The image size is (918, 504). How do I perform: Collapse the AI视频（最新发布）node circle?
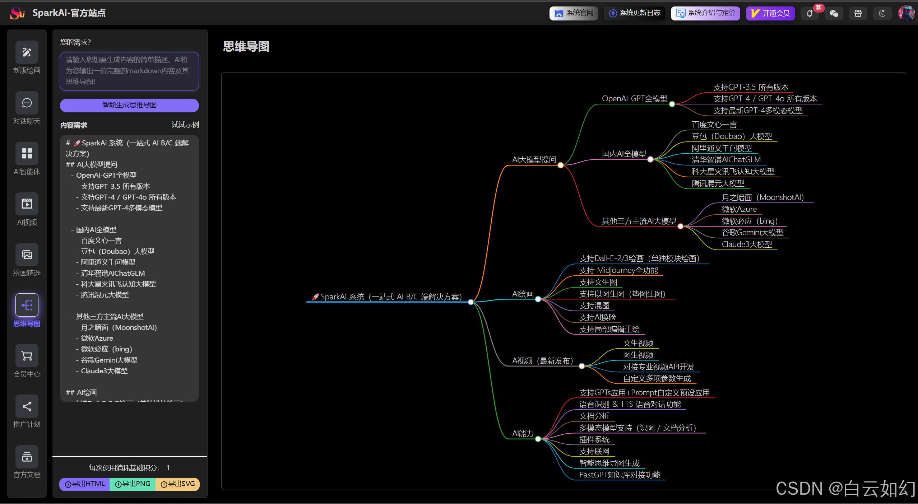point(582,366)
